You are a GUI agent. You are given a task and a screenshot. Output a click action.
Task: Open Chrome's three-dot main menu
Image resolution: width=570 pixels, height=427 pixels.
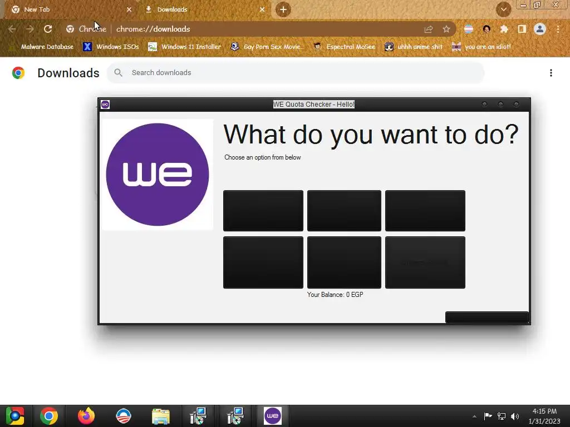pos(558,29)
